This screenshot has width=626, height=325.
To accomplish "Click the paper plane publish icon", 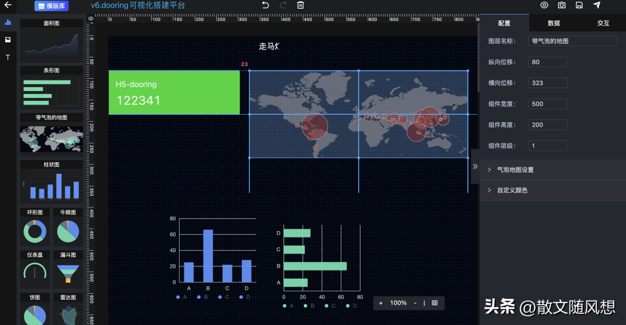I will click(x=596, y=5).
